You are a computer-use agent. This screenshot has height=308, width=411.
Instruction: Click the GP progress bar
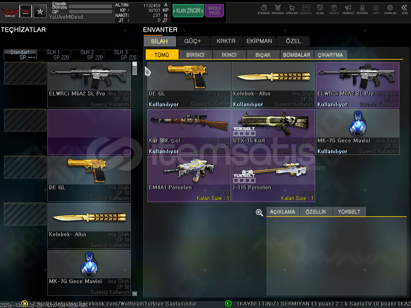tap(90, 12)
